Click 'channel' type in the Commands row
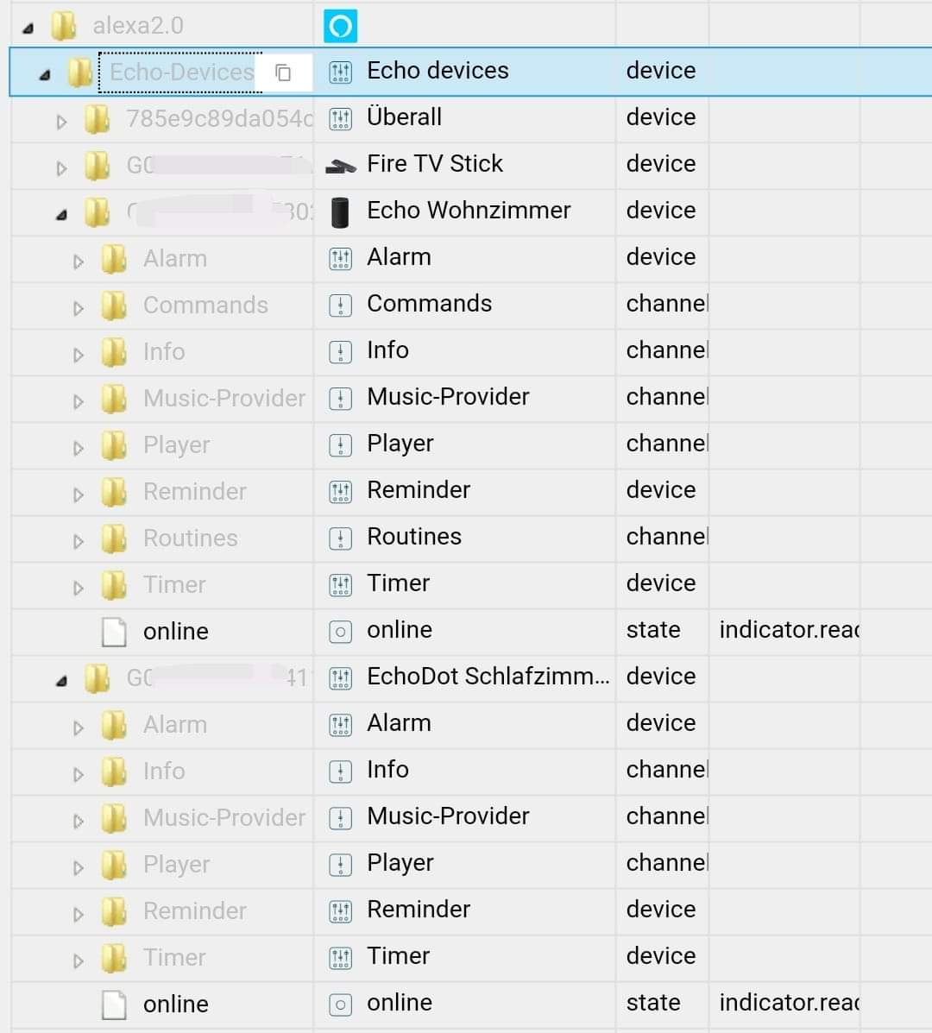Viewport: 932px width, 1033px height. 666,304
